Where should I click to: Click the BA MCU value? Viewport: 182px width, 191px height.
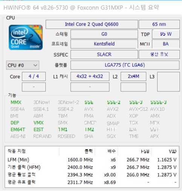click(x=166, y=44)
